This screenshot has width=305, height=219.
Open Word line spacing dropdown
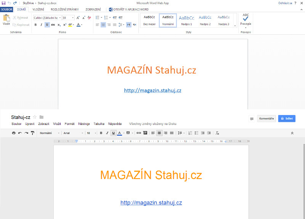[x=121, y=25]
